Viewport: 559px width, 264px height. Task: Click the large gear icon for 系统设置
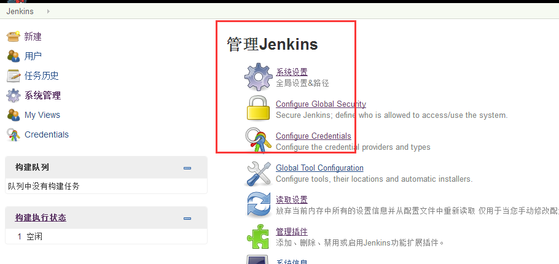pos(259,77)
